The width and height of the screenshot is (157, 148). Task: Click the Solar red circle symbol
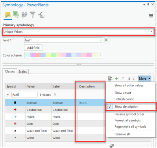15,124
